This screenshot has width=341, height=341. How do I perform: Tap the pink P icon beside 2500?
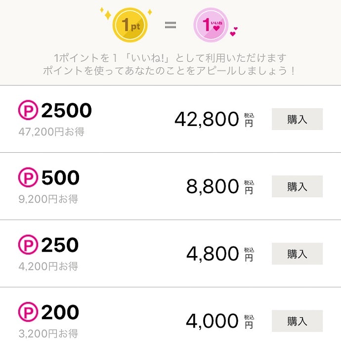pos(28,111)
